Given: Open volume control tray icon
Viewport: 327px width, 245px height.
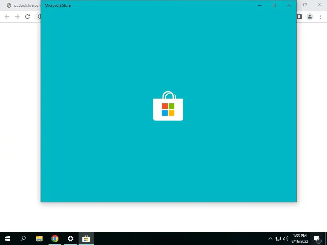Looking at the screenshot, I should 286,239.
